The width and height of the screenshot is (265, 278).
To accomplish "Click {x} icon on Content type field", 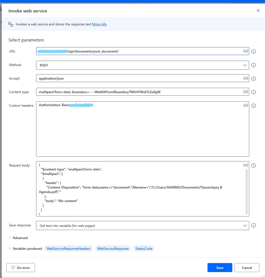I will pyautogui.click(x=246, y=92).
